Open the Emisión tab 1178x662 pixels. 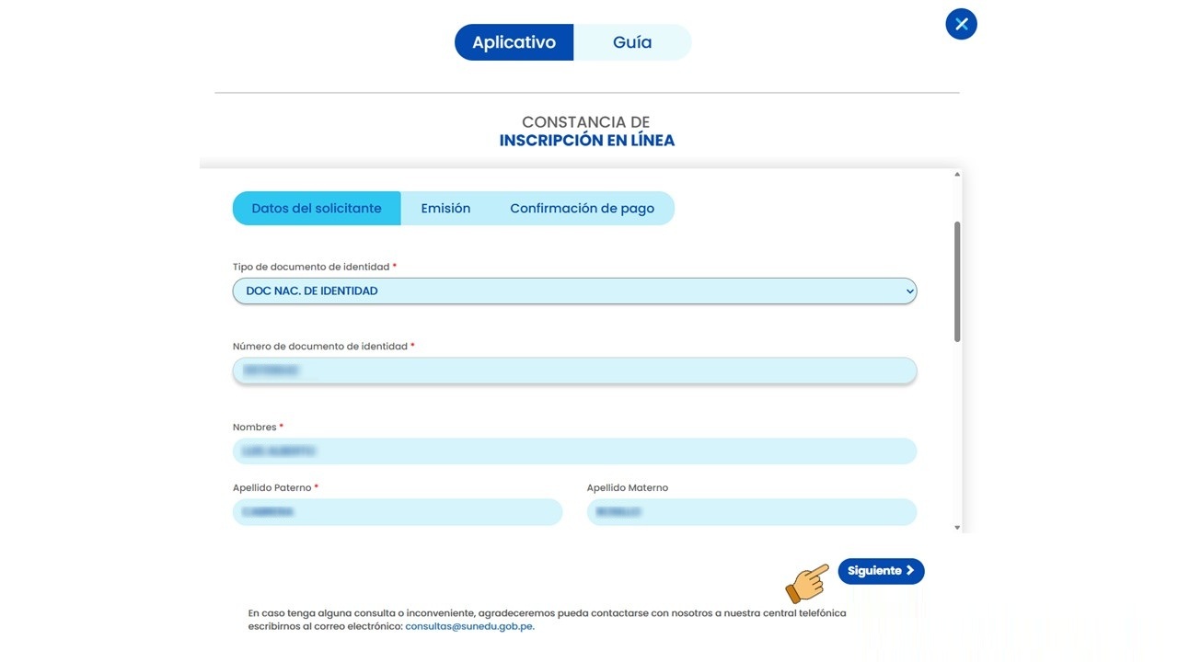click(x=445, y=208)
